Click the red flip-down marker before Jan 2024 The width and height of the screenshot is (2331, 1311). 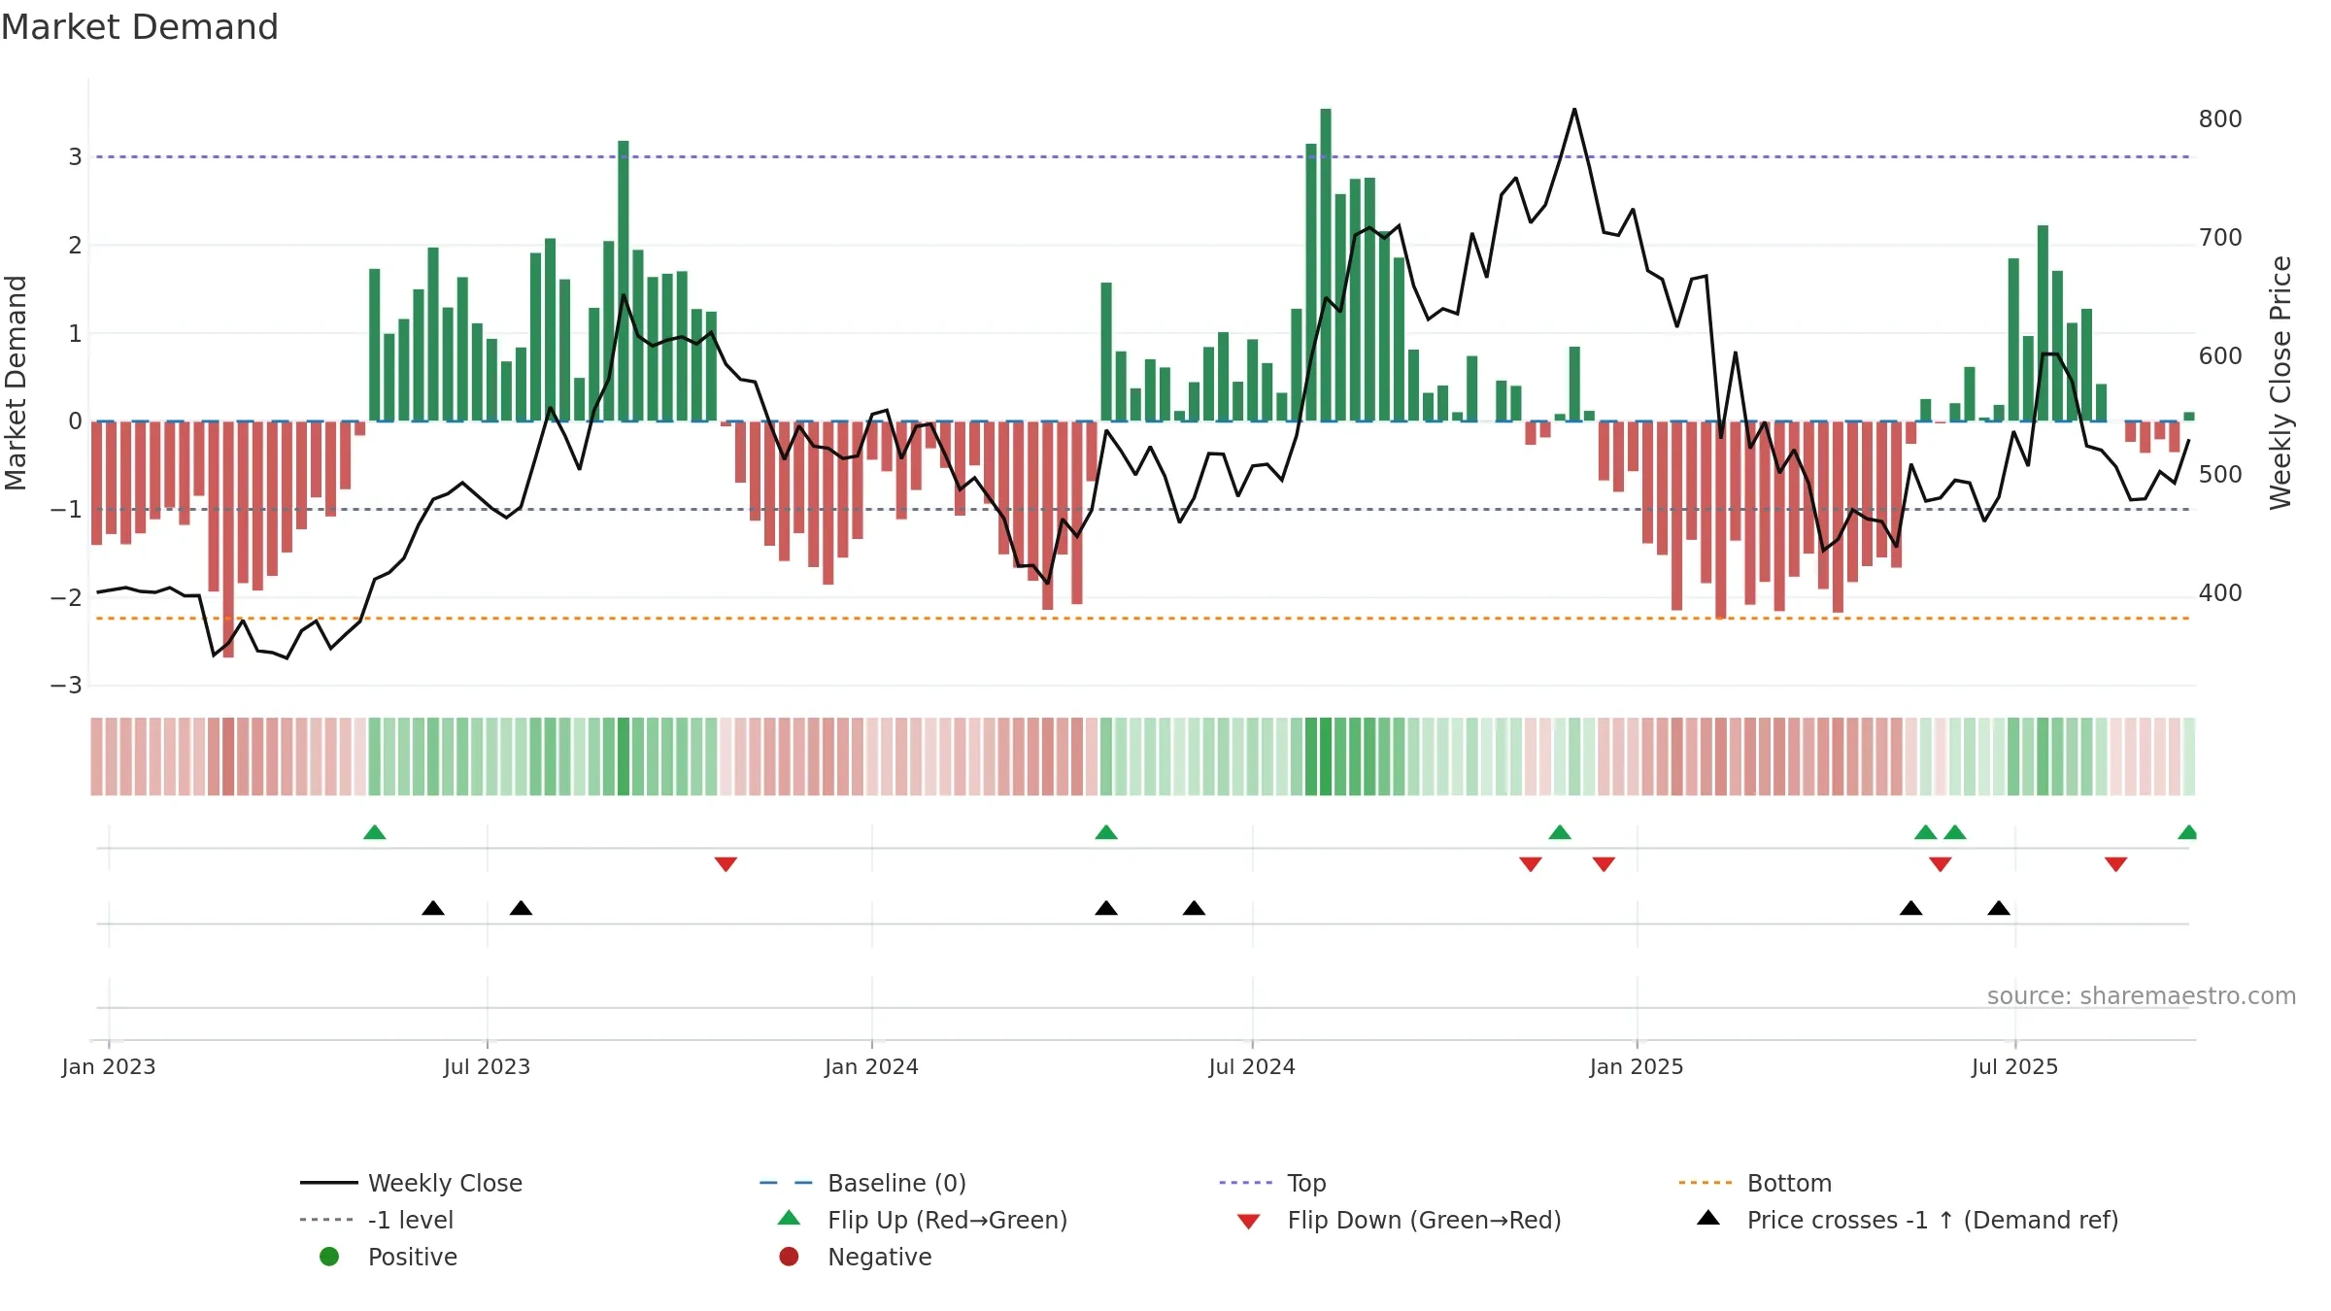(726, 864)
